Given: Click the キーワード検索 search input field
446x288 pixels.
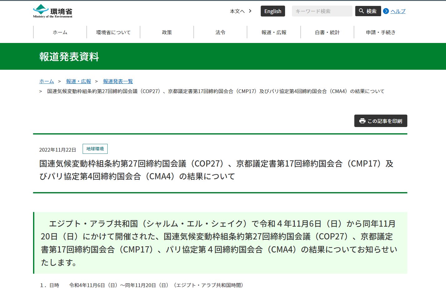Looking at the screenshot, I should click(322, 11).
